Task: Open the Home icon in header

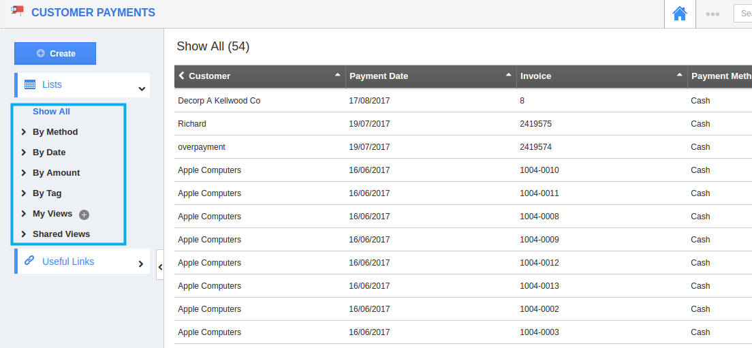Action: pyautogui.click(x=680, y=14)
